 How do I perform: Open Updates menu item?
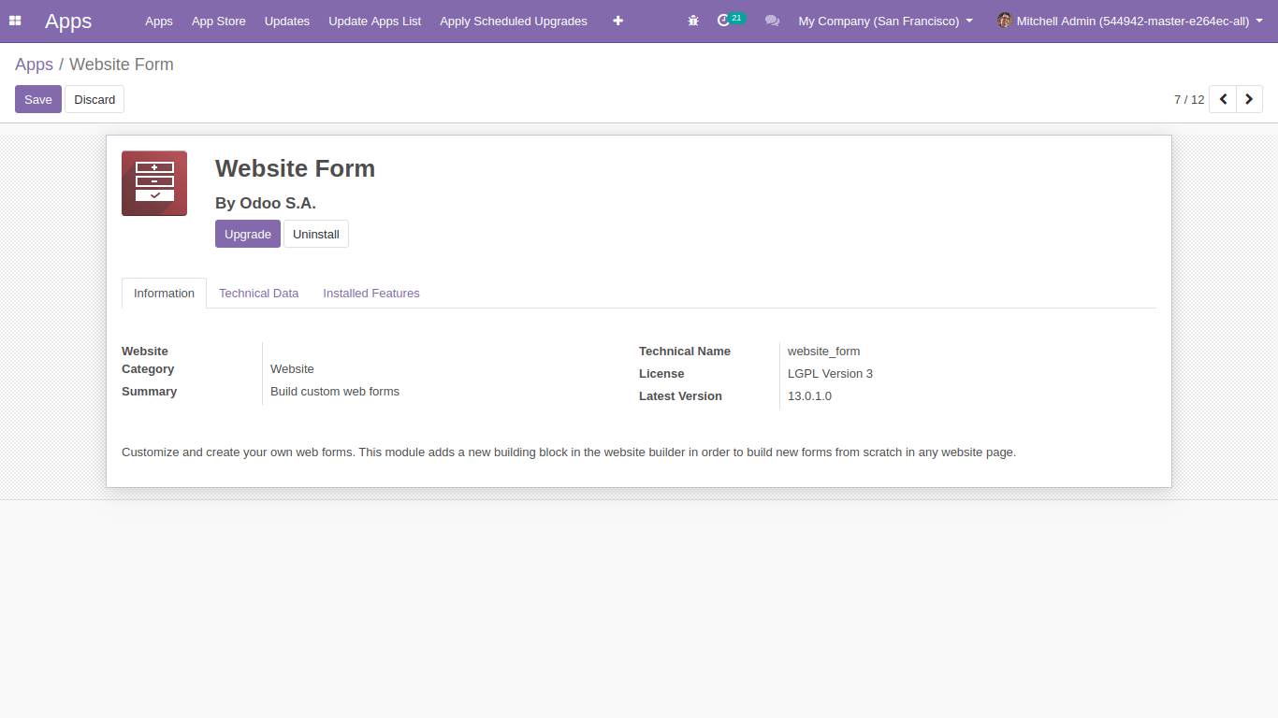(287, 21)
